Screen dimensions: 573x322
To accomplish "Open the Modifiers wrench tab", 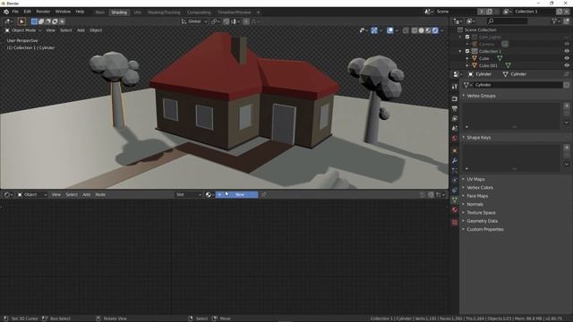I will pos(455,161).
